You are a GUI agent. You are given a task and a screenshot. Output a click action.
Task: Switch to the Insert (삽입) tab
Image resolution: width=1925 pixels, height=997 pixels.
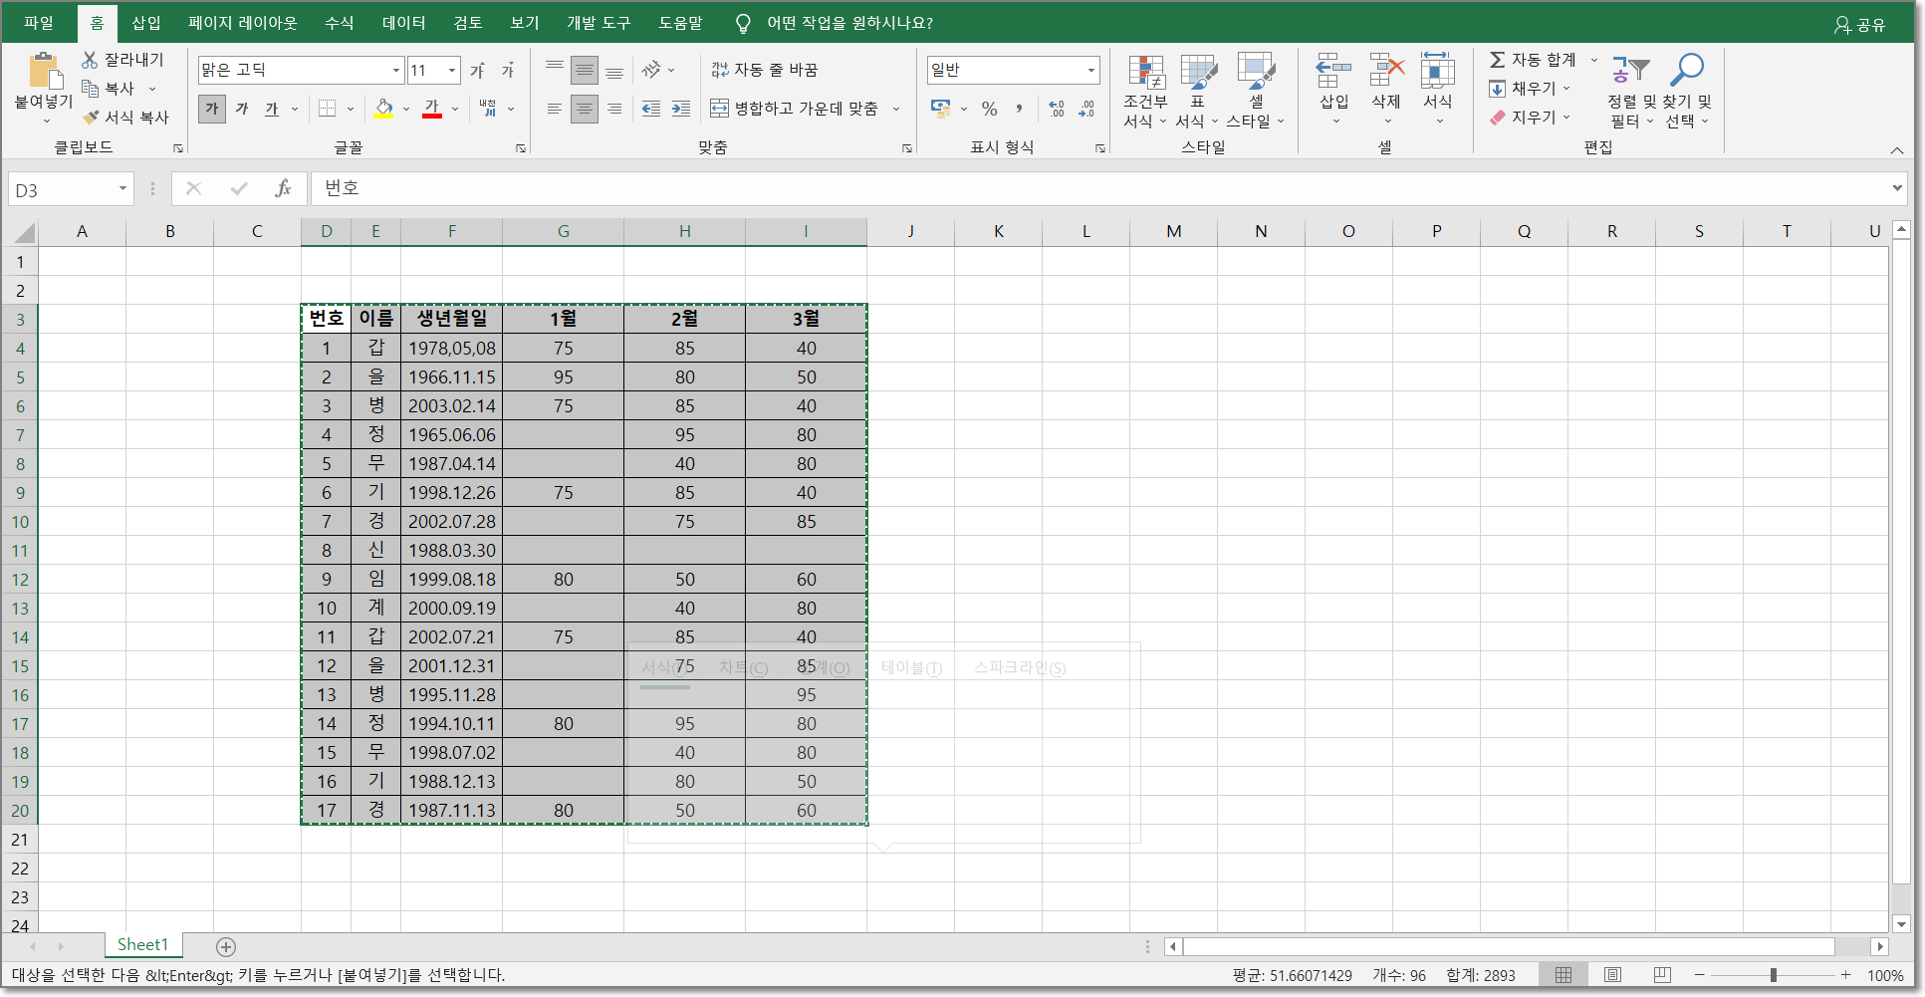click(x=146, y=23)
